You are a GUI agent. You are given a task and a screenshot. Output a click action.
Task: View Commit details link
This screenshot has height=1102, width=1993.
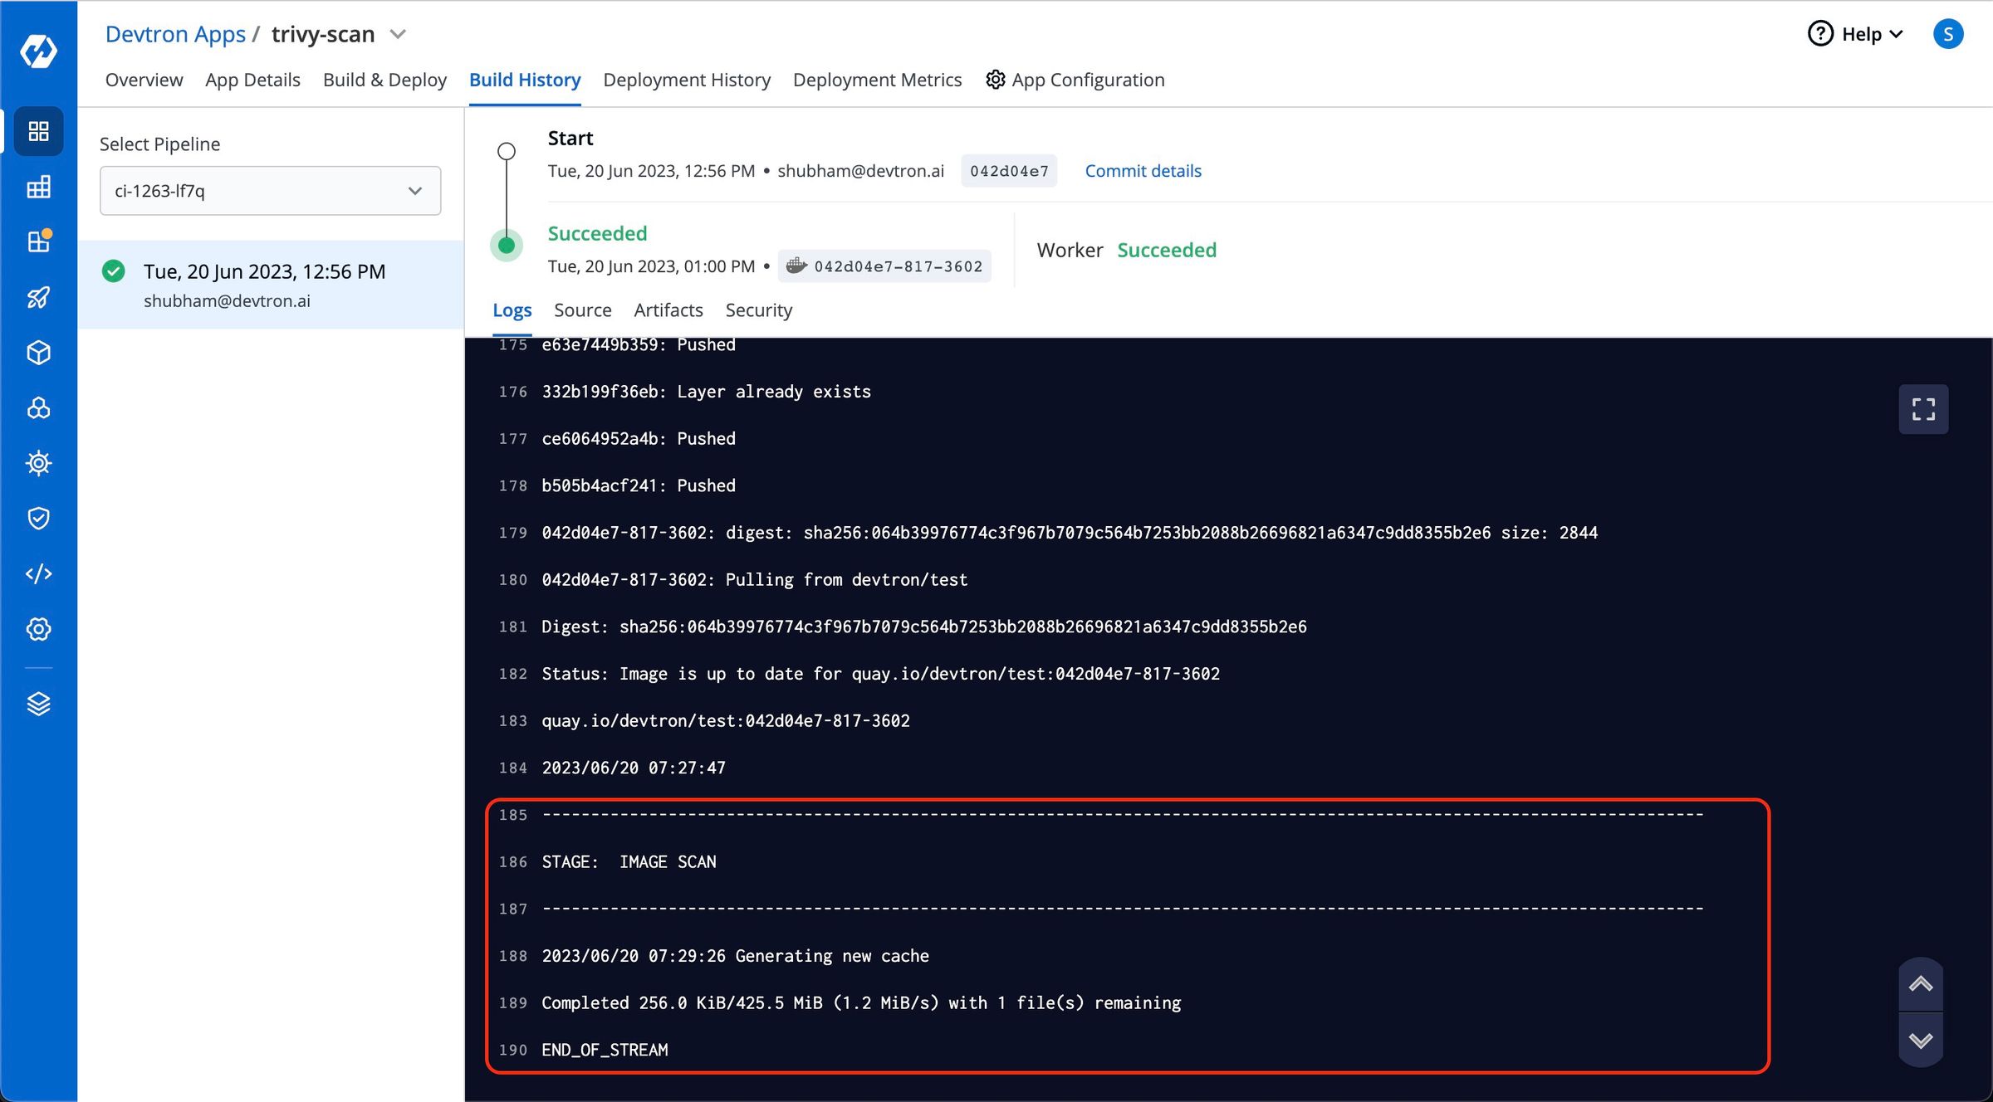(x=1143, y=171)
